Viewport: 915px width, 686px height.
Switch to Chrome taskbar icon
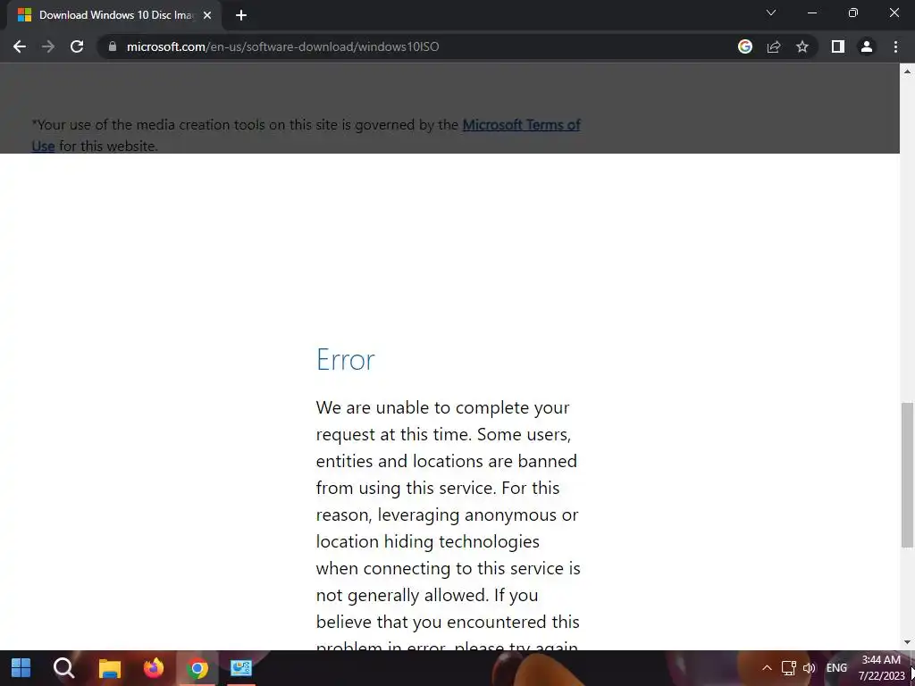click(x=197, y=668)
